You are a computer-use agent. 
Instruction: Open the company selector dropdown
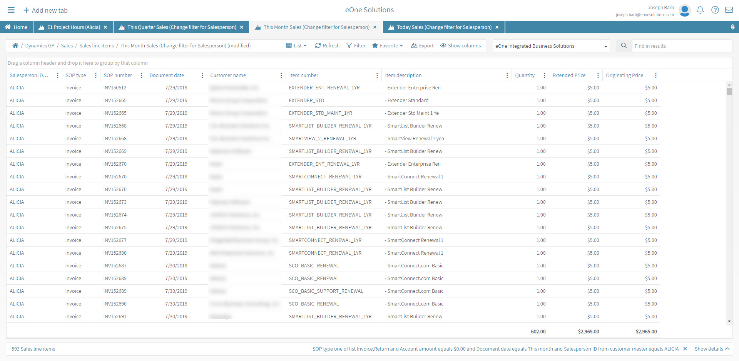tap(551, 46)
